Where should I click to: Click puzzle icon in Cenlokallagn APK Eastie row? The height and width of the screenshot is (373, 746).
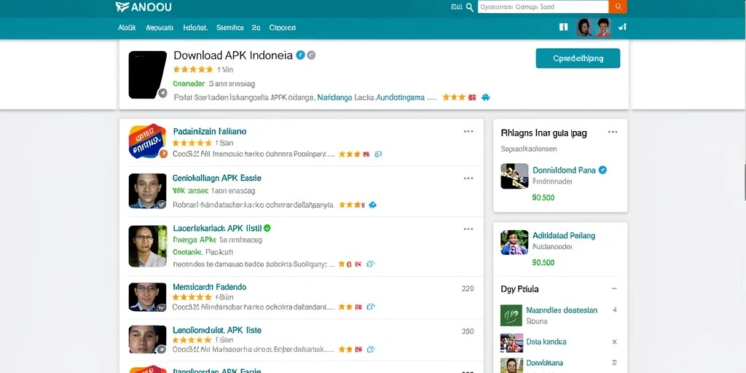click(x=372, y=205)
